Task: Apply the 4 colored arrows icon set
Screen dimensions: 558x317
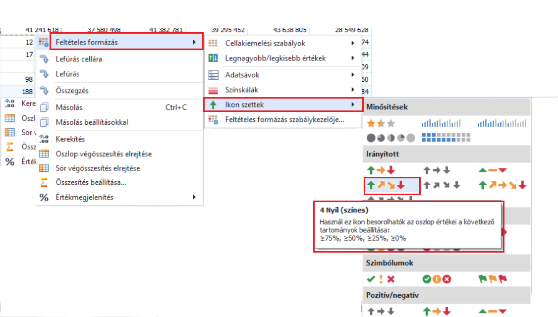Action: [x=392, y=185]
